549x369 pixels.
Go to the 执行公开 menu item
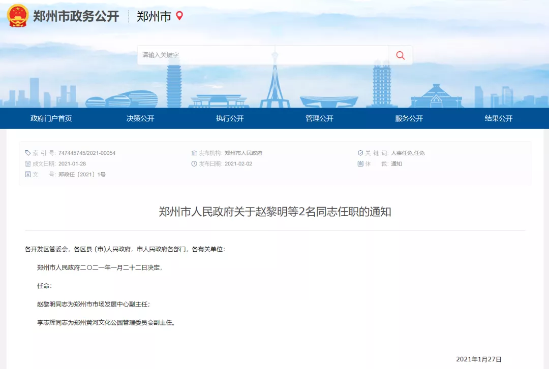230,119
